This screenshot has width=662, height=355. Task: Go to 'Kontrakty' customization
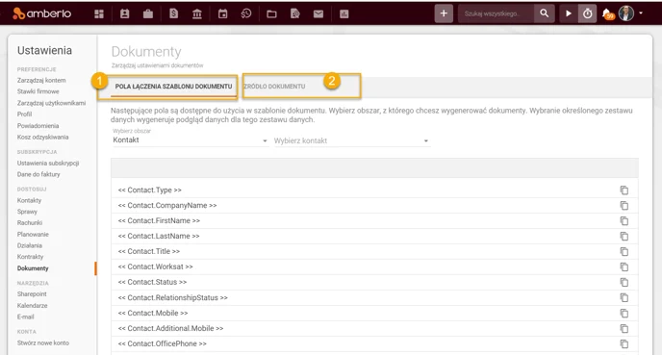[x=30, y=257]
